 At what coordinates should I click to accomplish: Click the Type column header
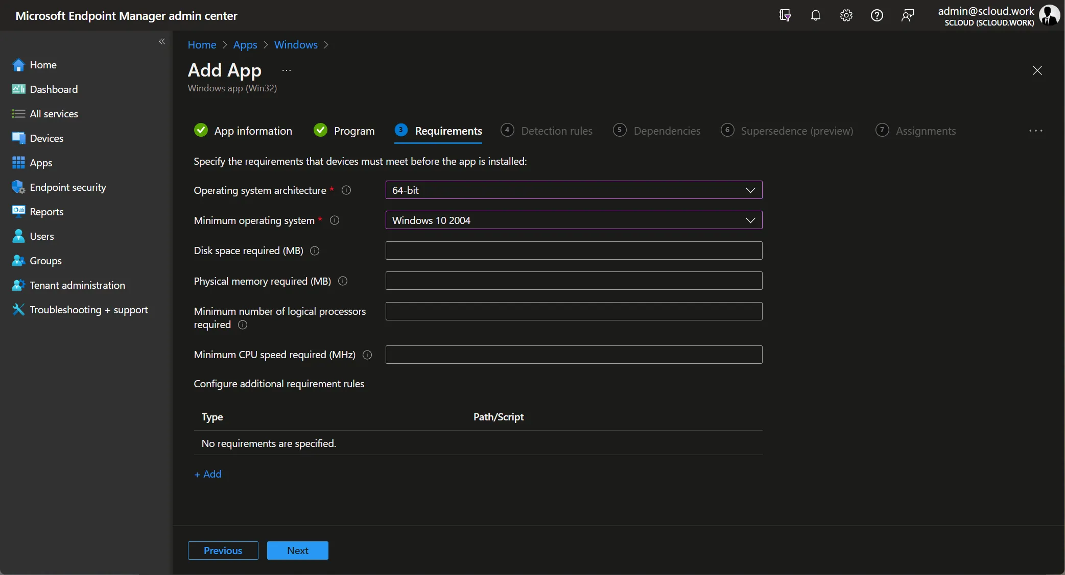(x=212, y=417)
